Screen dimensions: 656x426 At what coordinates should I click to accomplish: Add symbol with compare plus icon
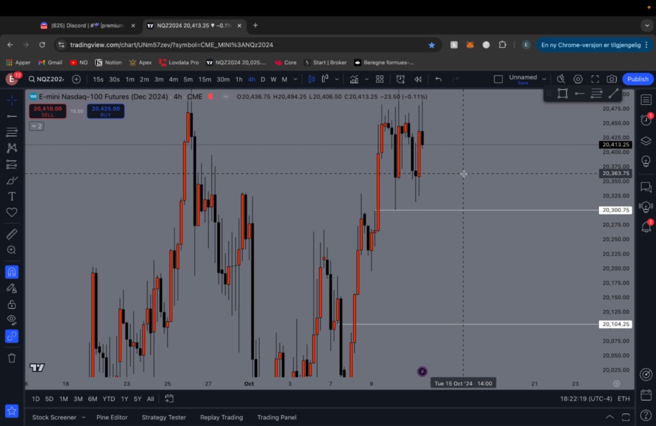(x=76, y=79)
